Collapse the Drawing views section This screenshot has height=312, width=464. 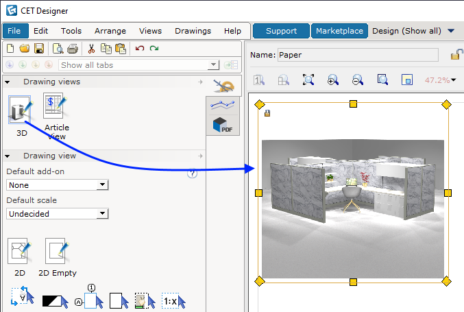point(7,82)
